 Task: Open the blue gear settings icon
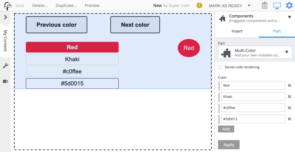click(x=289, y=5)
